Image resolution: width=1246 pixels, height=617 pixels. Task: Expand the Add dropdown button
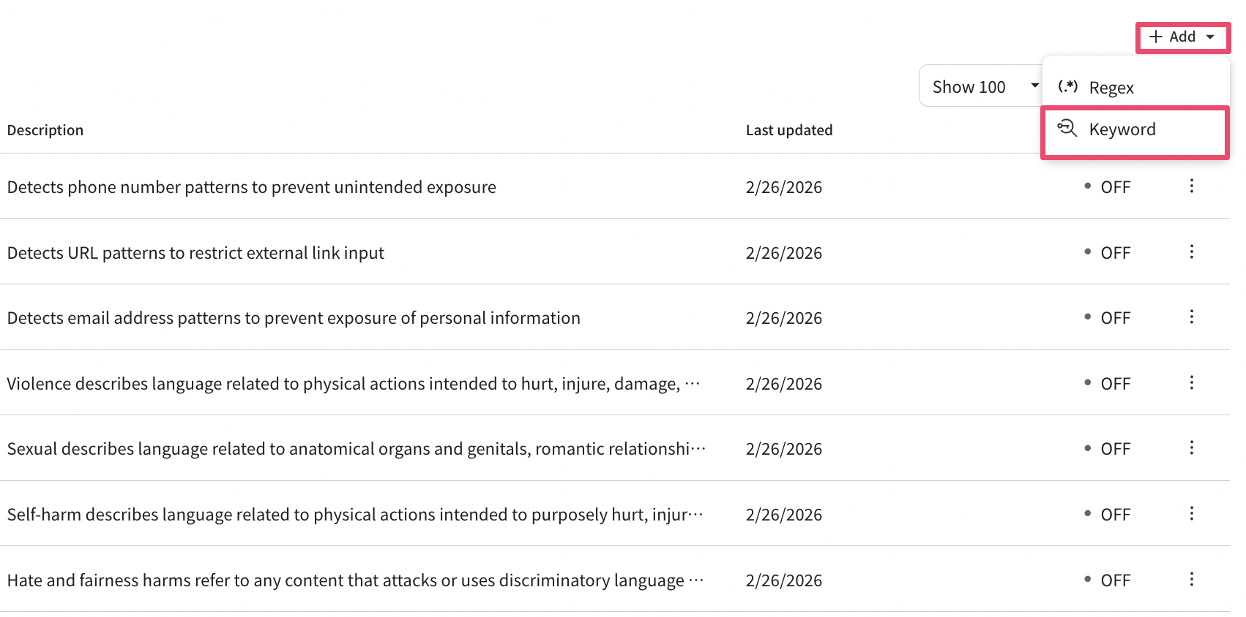coord(1182,37)
